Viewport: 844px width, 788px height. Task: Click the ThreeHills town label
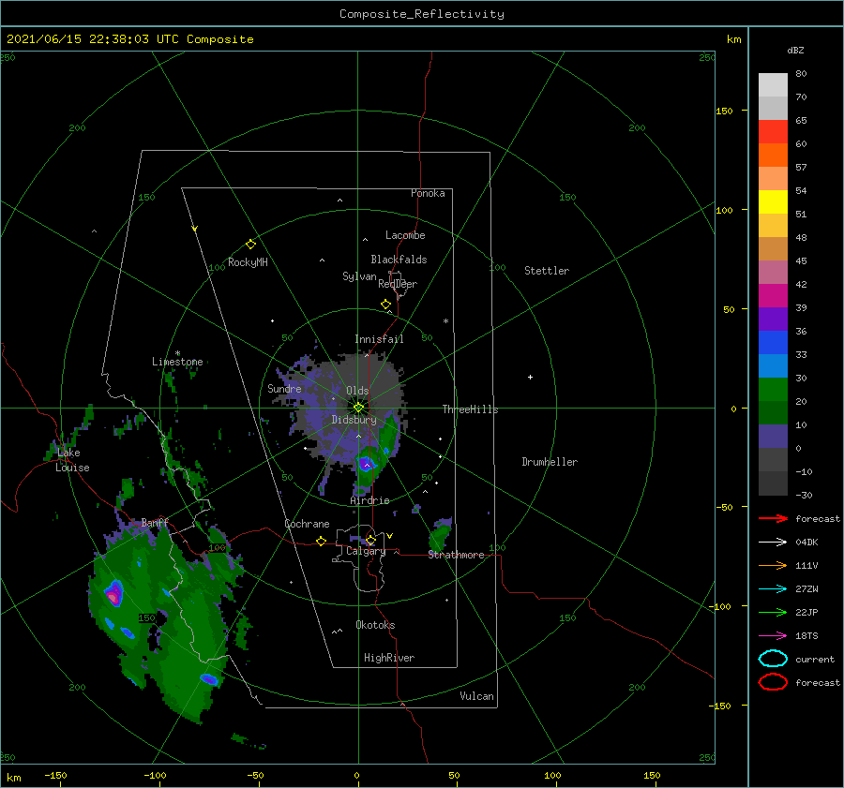471,409
